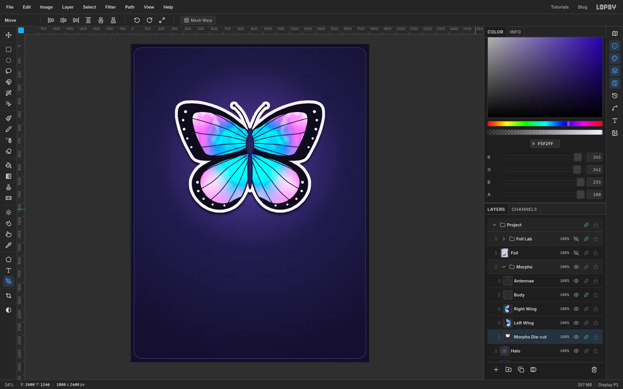Pick the Magnetic selection tool
Viewport: 623px width, 389px height.
[x=9, y=82]
